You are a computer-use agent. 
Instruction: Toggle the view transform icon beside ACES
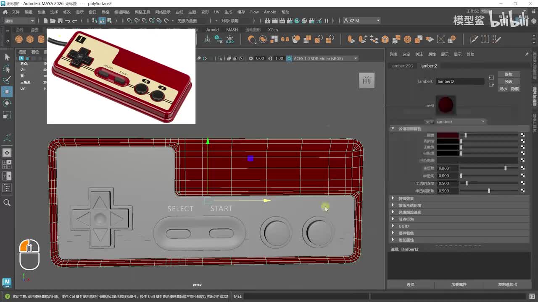pos(289,58)
